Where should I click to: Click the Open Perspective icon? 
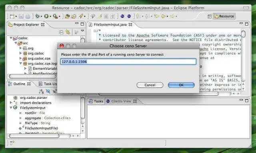coord(210,16)
